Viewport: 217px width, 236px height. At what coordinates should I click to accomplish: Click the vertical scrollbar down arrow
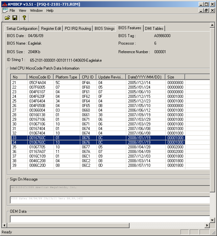click(x=212, y=220)
